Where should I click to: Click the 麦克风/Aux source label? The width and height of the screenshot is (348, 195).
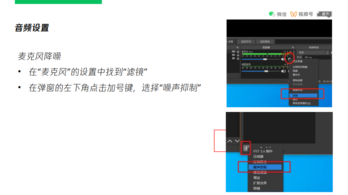tap(247, 52)
